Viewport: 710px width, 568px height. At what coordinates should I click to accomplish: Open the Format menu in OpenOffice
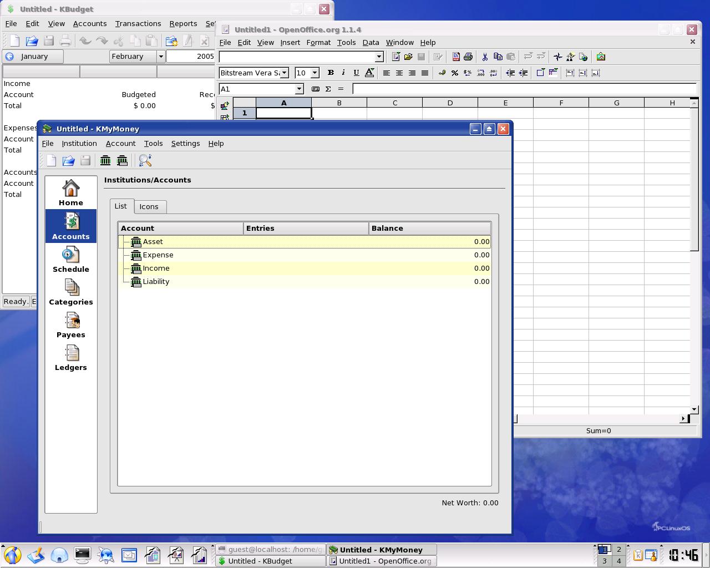click(318, 42)
